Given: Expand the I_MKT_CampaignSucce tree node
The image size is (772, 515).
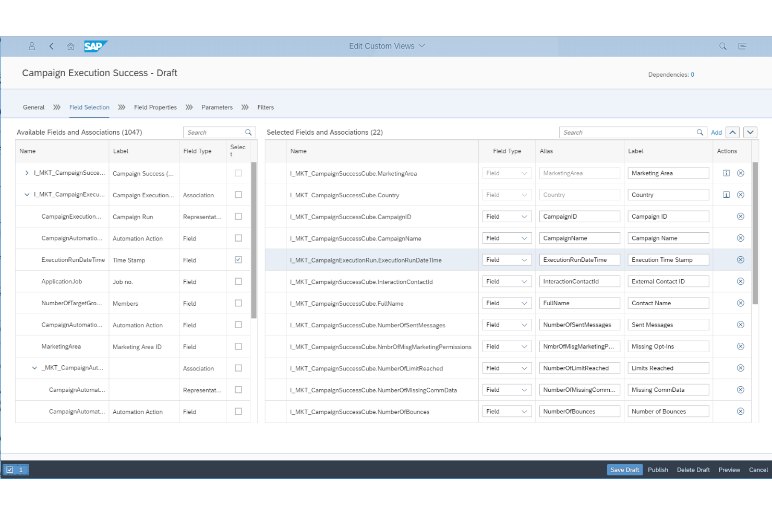Looking at the screenshot, I should point(27,173).
